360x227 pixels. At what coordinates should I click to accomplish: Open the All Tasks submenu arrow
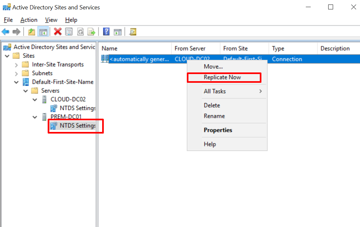point(260,91)
